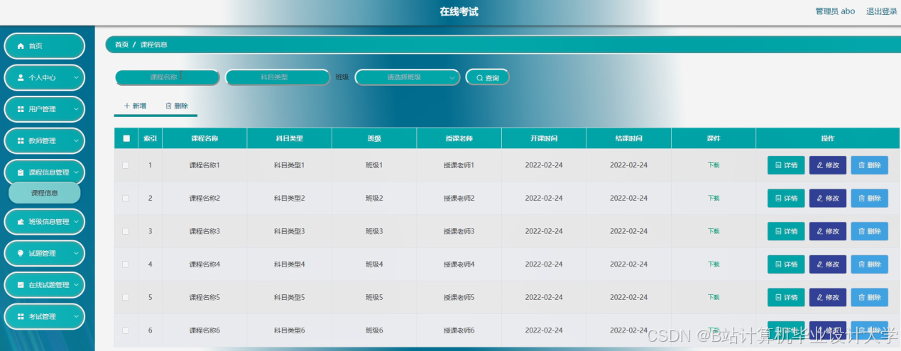Screen dimensions: 901x351
Task: Click the 删除 button for 课程名称2
Action: (870, 198)
